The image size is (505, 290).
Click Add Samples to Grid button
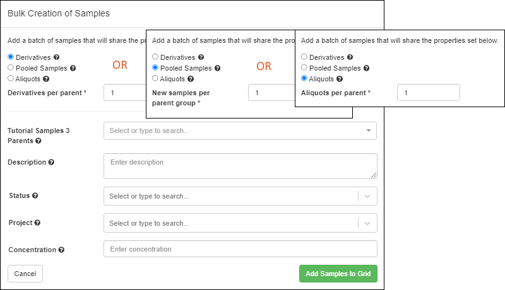(338, 274)
